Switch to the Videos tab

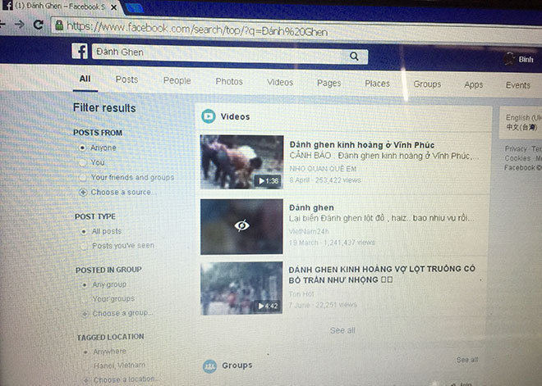pos(280,83)
